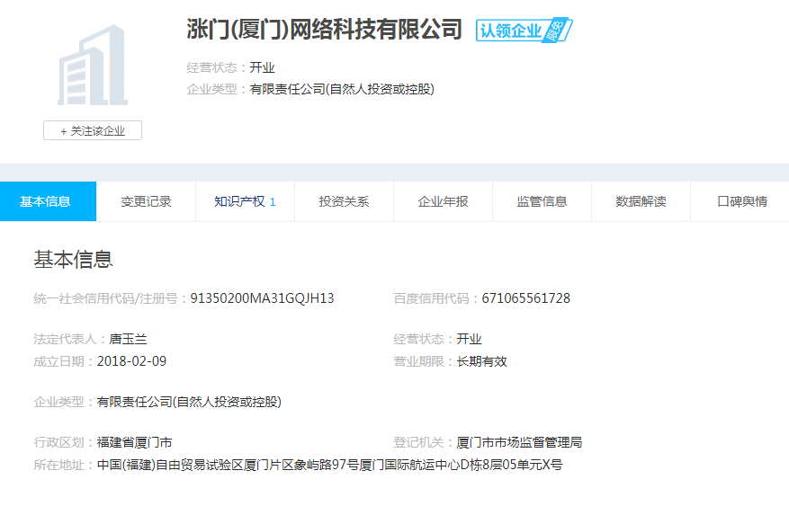Click the company name 涨门(厦门)网络科技有限公司 title
This screenshot has width=789, height=515.
tap(324, 30)
